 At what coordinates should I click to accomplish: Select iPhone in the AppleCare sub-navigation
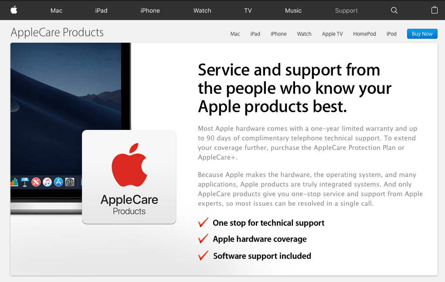tap(279, 34)
